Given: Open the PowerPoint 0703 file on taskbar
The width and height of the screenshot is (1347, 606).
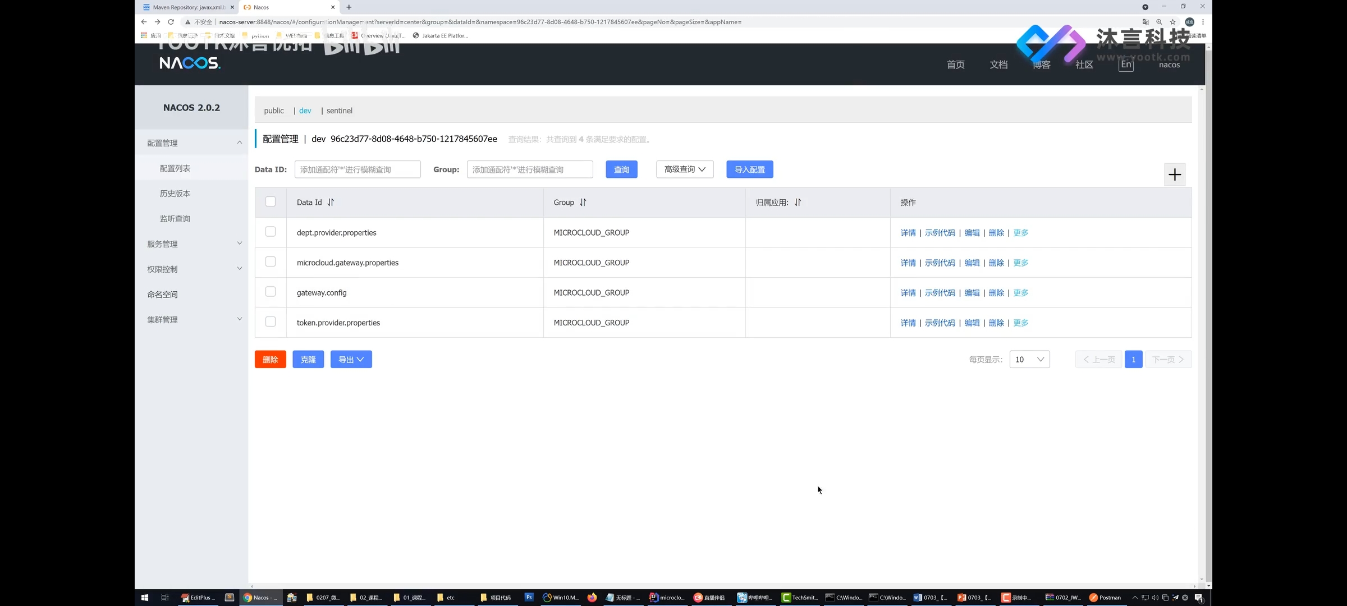Looking at the screenshot, I should click(x=975, y=598).
